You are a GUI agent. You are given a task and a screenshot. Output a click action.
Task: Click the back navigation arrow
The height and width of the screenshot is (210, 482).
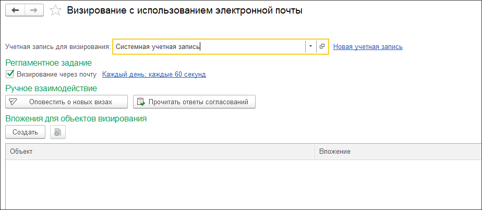coord(15,10)
